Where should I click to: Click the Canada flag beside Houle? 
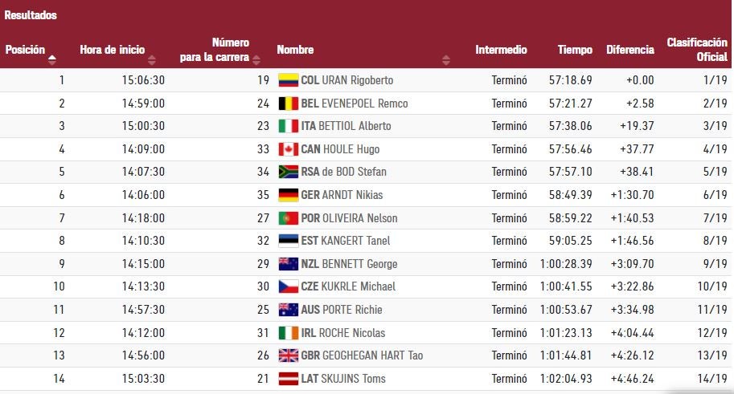tap(288, 149)
